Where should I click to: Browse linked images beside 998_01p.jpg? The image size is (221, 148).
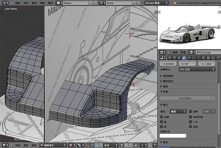[192, 52]
